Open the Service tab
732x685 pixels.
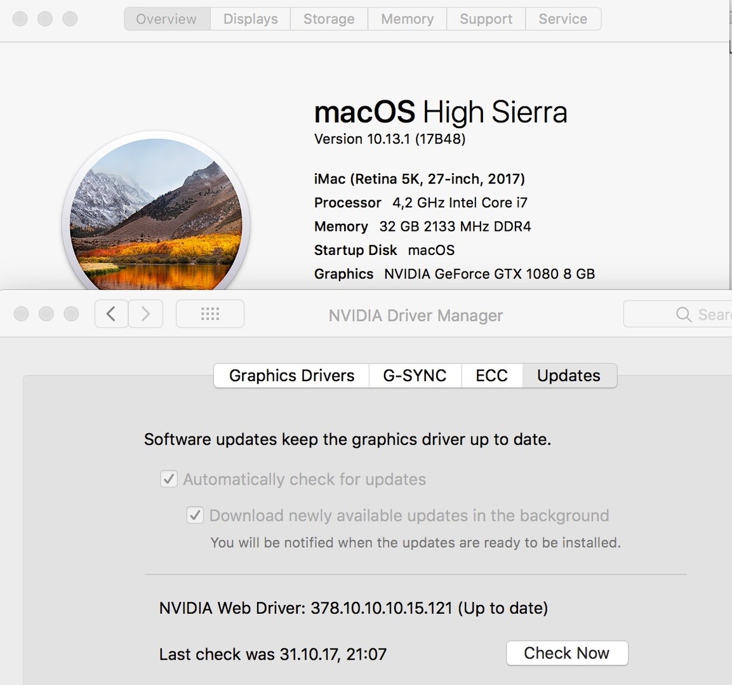click(563, 19)
